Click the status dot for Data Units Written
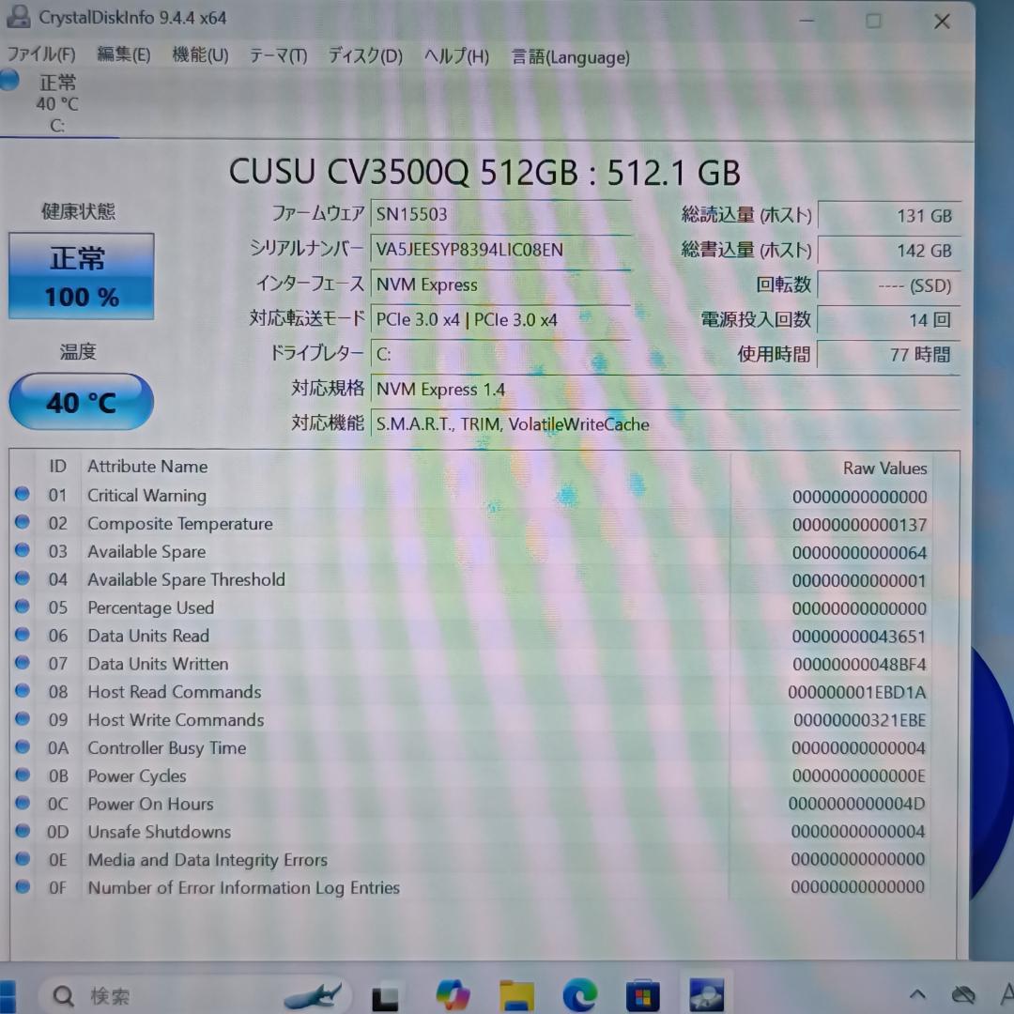1014x1014 pixels. coord(23,662)
